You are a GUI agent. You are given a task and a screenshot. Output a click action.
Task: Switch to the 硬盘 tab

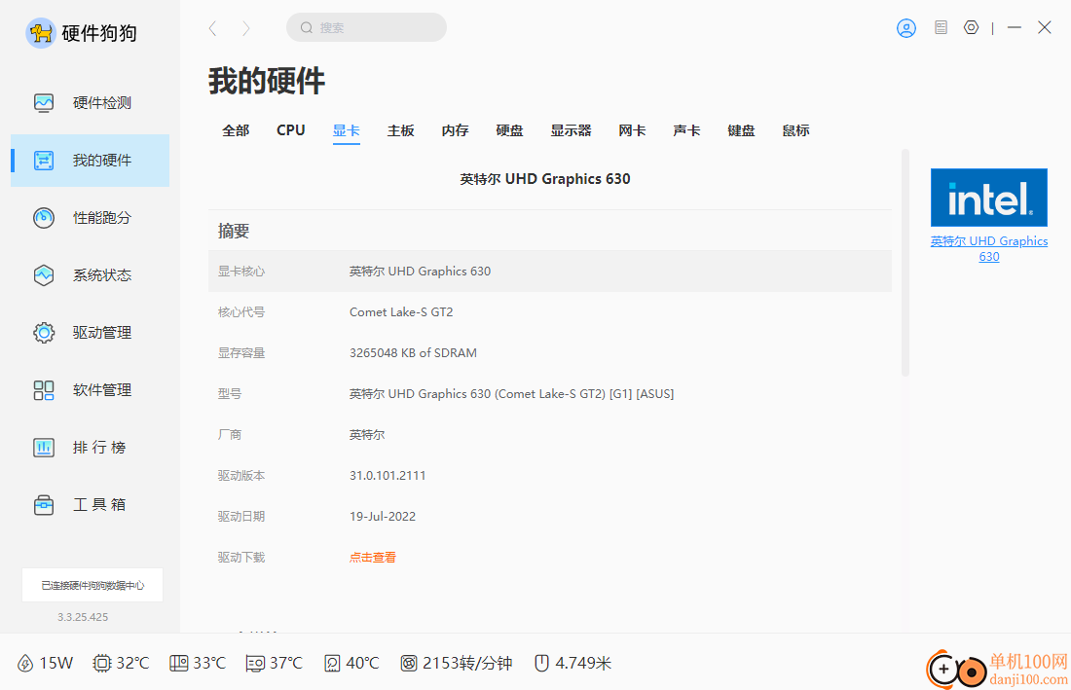(x=509, y=130)
